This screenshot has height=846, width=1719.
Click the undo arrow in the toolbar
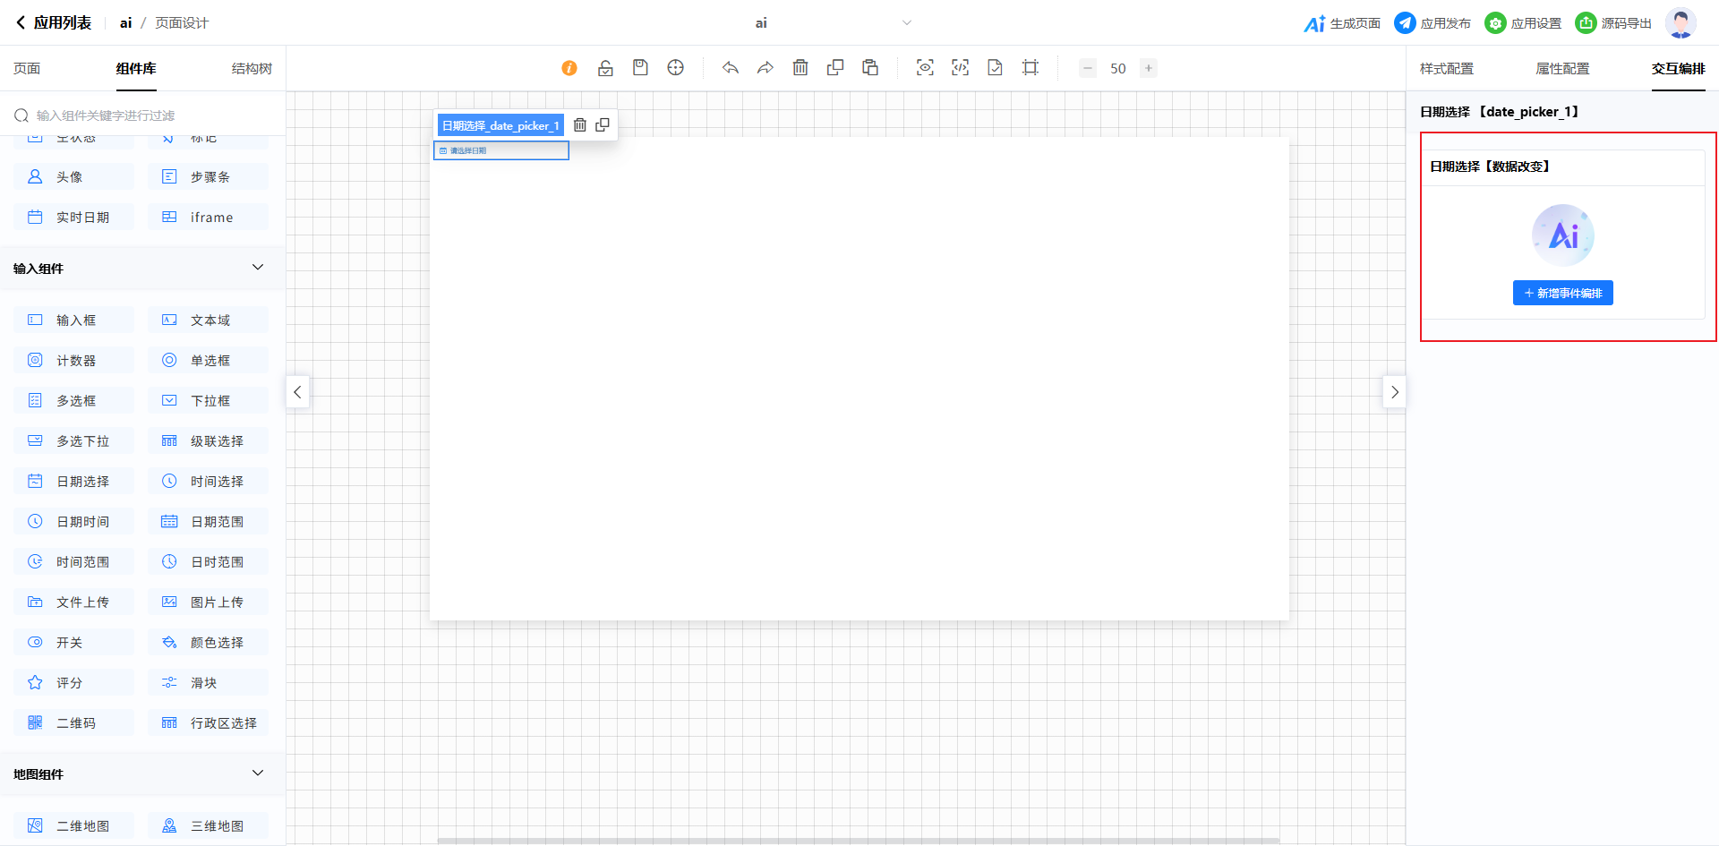pos(731,68)
